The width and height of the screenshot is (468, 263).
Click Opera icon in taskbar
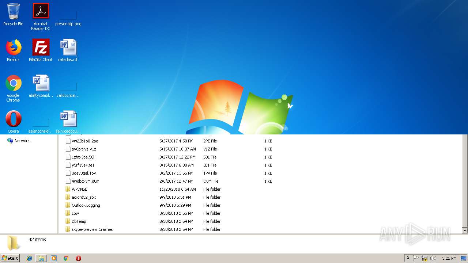click(78, 258)
